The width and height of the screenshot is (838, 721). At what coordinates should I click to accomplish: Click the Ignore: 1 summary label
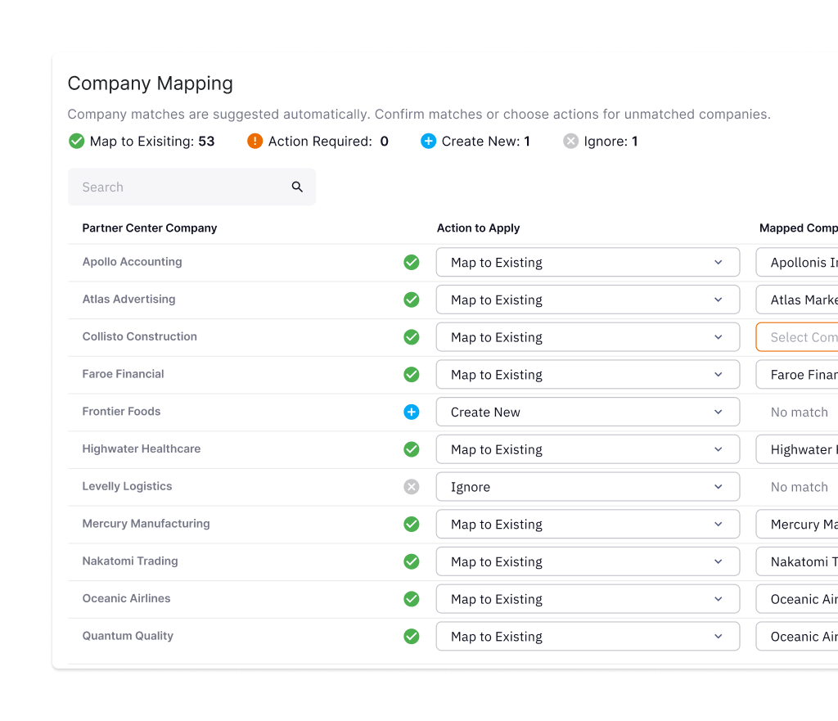click(x=610, y=141)
